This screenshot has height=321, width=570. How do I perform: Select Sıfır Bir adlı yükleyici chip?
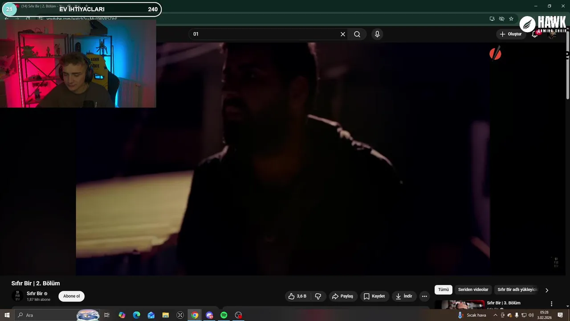click(517, 290)
